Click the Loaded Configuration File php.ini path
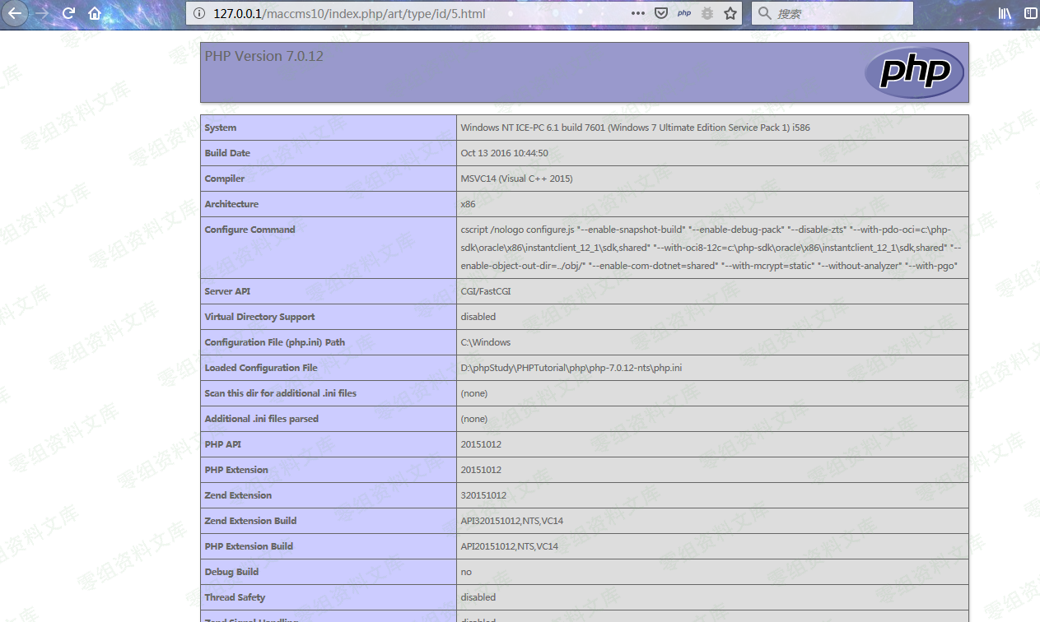 click(571, 368)
